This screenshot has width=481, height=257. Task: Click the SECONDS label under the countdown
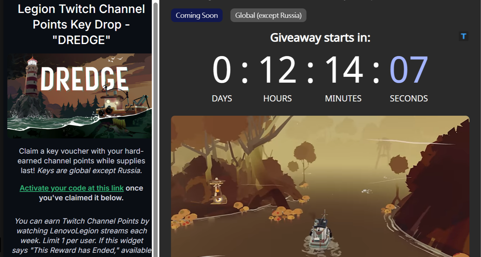[409, 99]
